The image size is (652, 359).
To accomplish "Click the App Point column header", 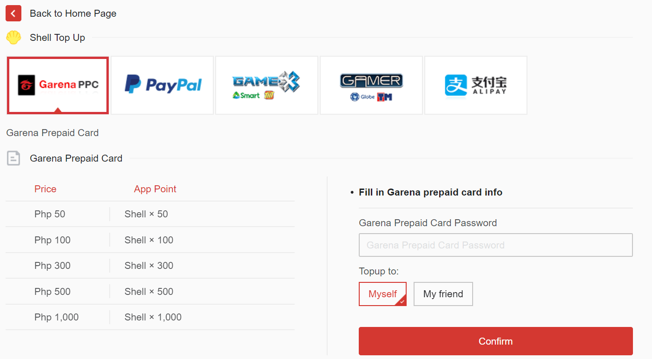I will (155, 189).
